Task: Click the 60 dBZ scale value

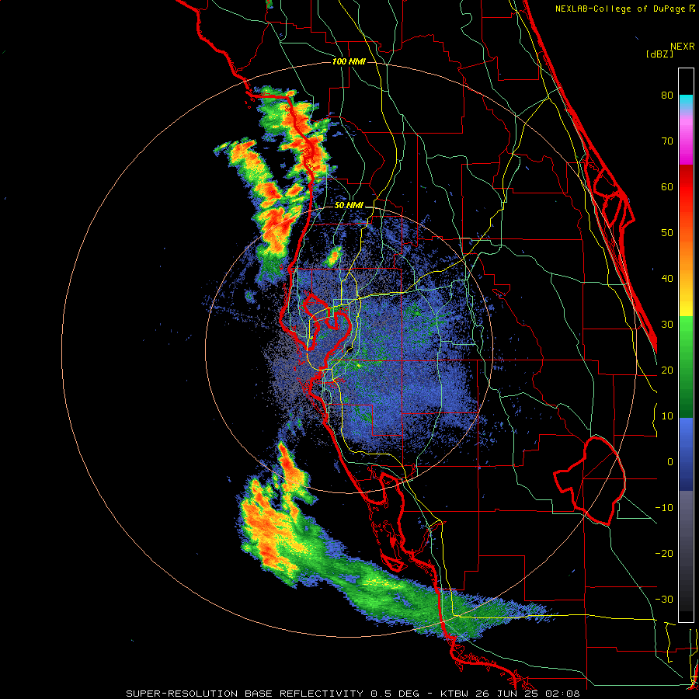Action: [667, 186]
